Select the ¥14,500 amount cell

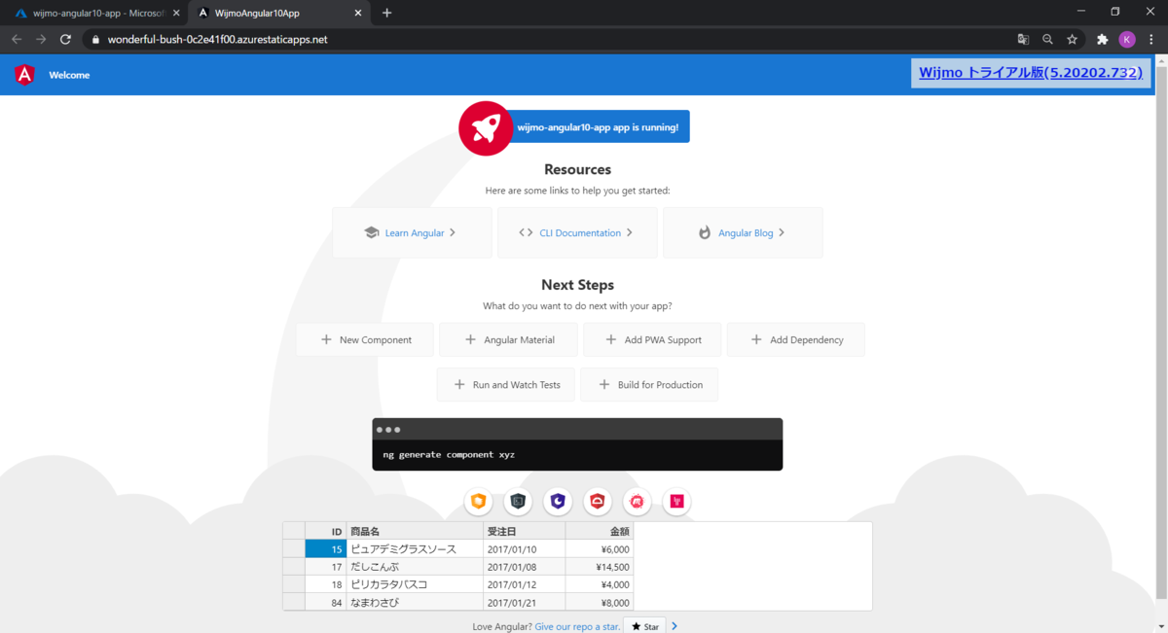point(600,566)
